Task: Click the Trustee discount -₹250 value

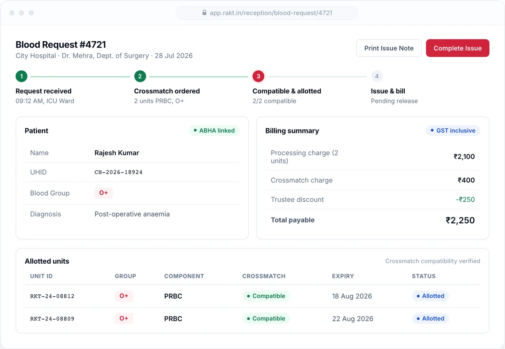Action: (465, 199)
